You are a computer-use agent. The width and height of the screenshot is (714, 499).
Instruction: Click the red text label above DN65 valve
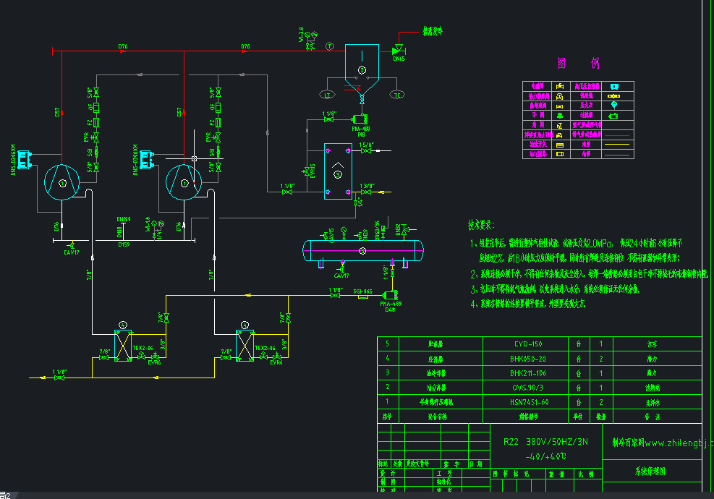432,31
